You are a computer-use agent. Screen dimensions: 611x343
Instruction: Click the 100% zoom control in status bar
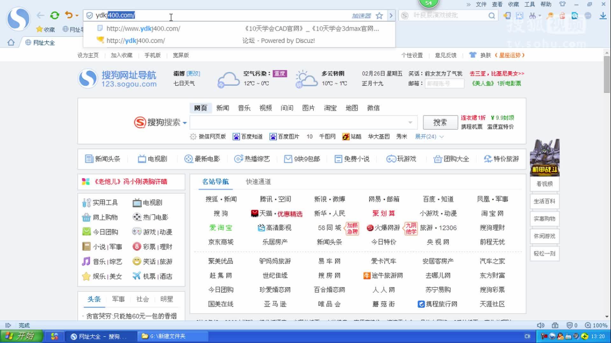click(x=596, y=325)
